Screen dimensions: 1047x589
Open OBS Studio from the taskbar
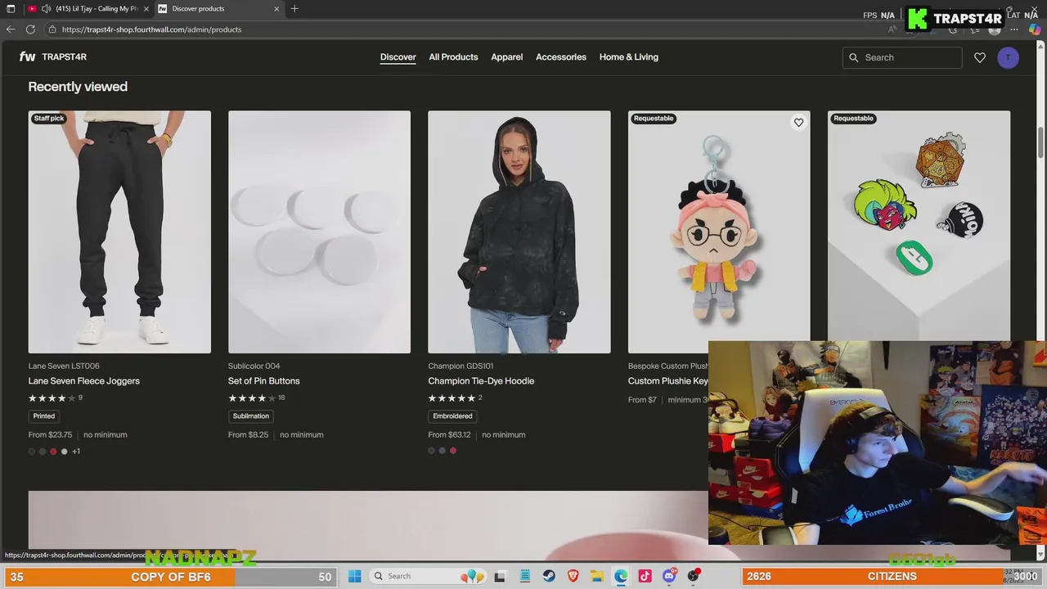tap(694, 576)
